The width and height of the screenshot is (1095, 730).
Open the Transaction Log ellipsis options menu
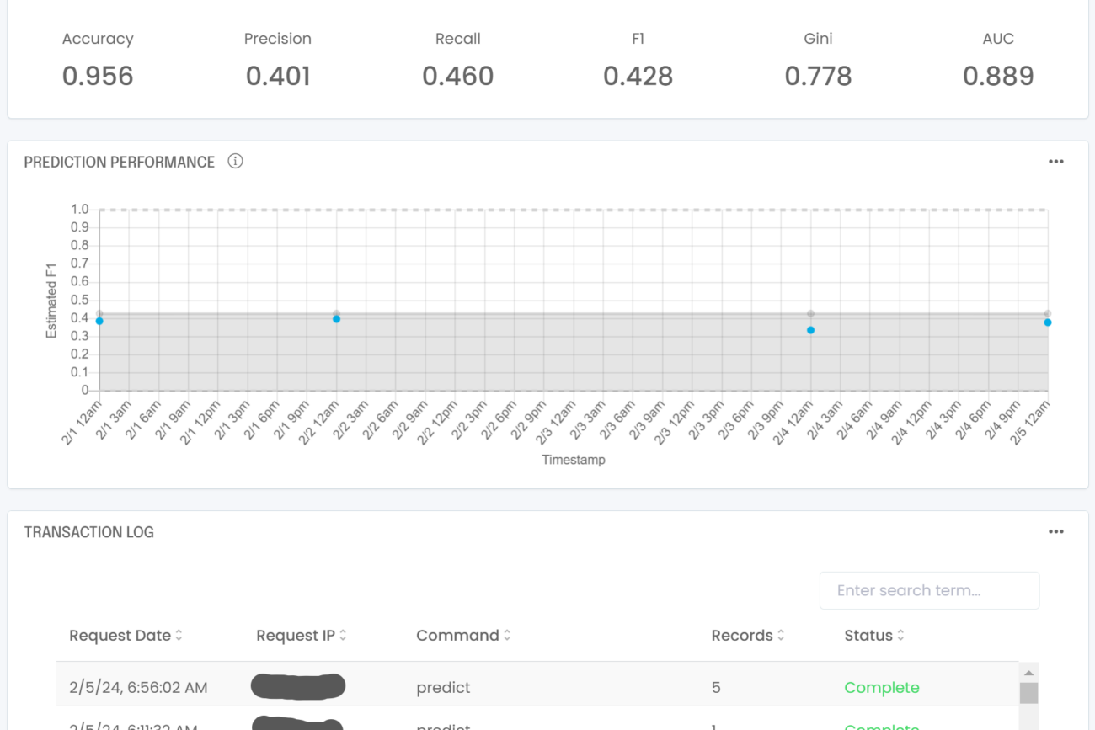click(1056, 531)
